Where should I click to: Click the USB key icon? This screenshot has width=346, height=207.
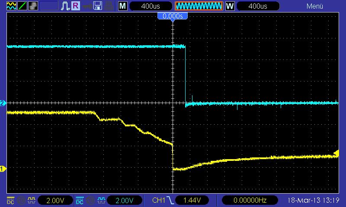pyautogui.click(x=87, y=6)
